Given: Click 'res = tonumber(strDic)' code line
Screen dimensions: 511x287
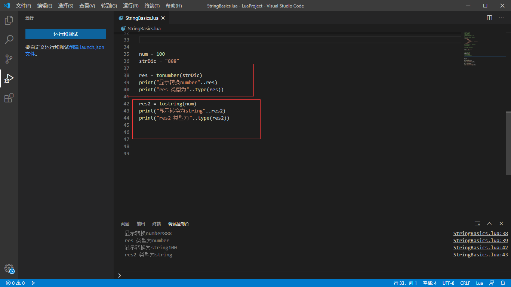Looking at the screenshot, I should (170, 75).
